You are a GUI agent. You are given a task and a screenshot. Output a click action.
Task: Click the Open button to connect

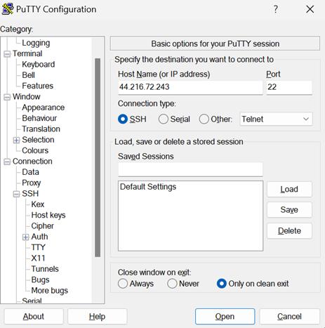tap(225, 317)
